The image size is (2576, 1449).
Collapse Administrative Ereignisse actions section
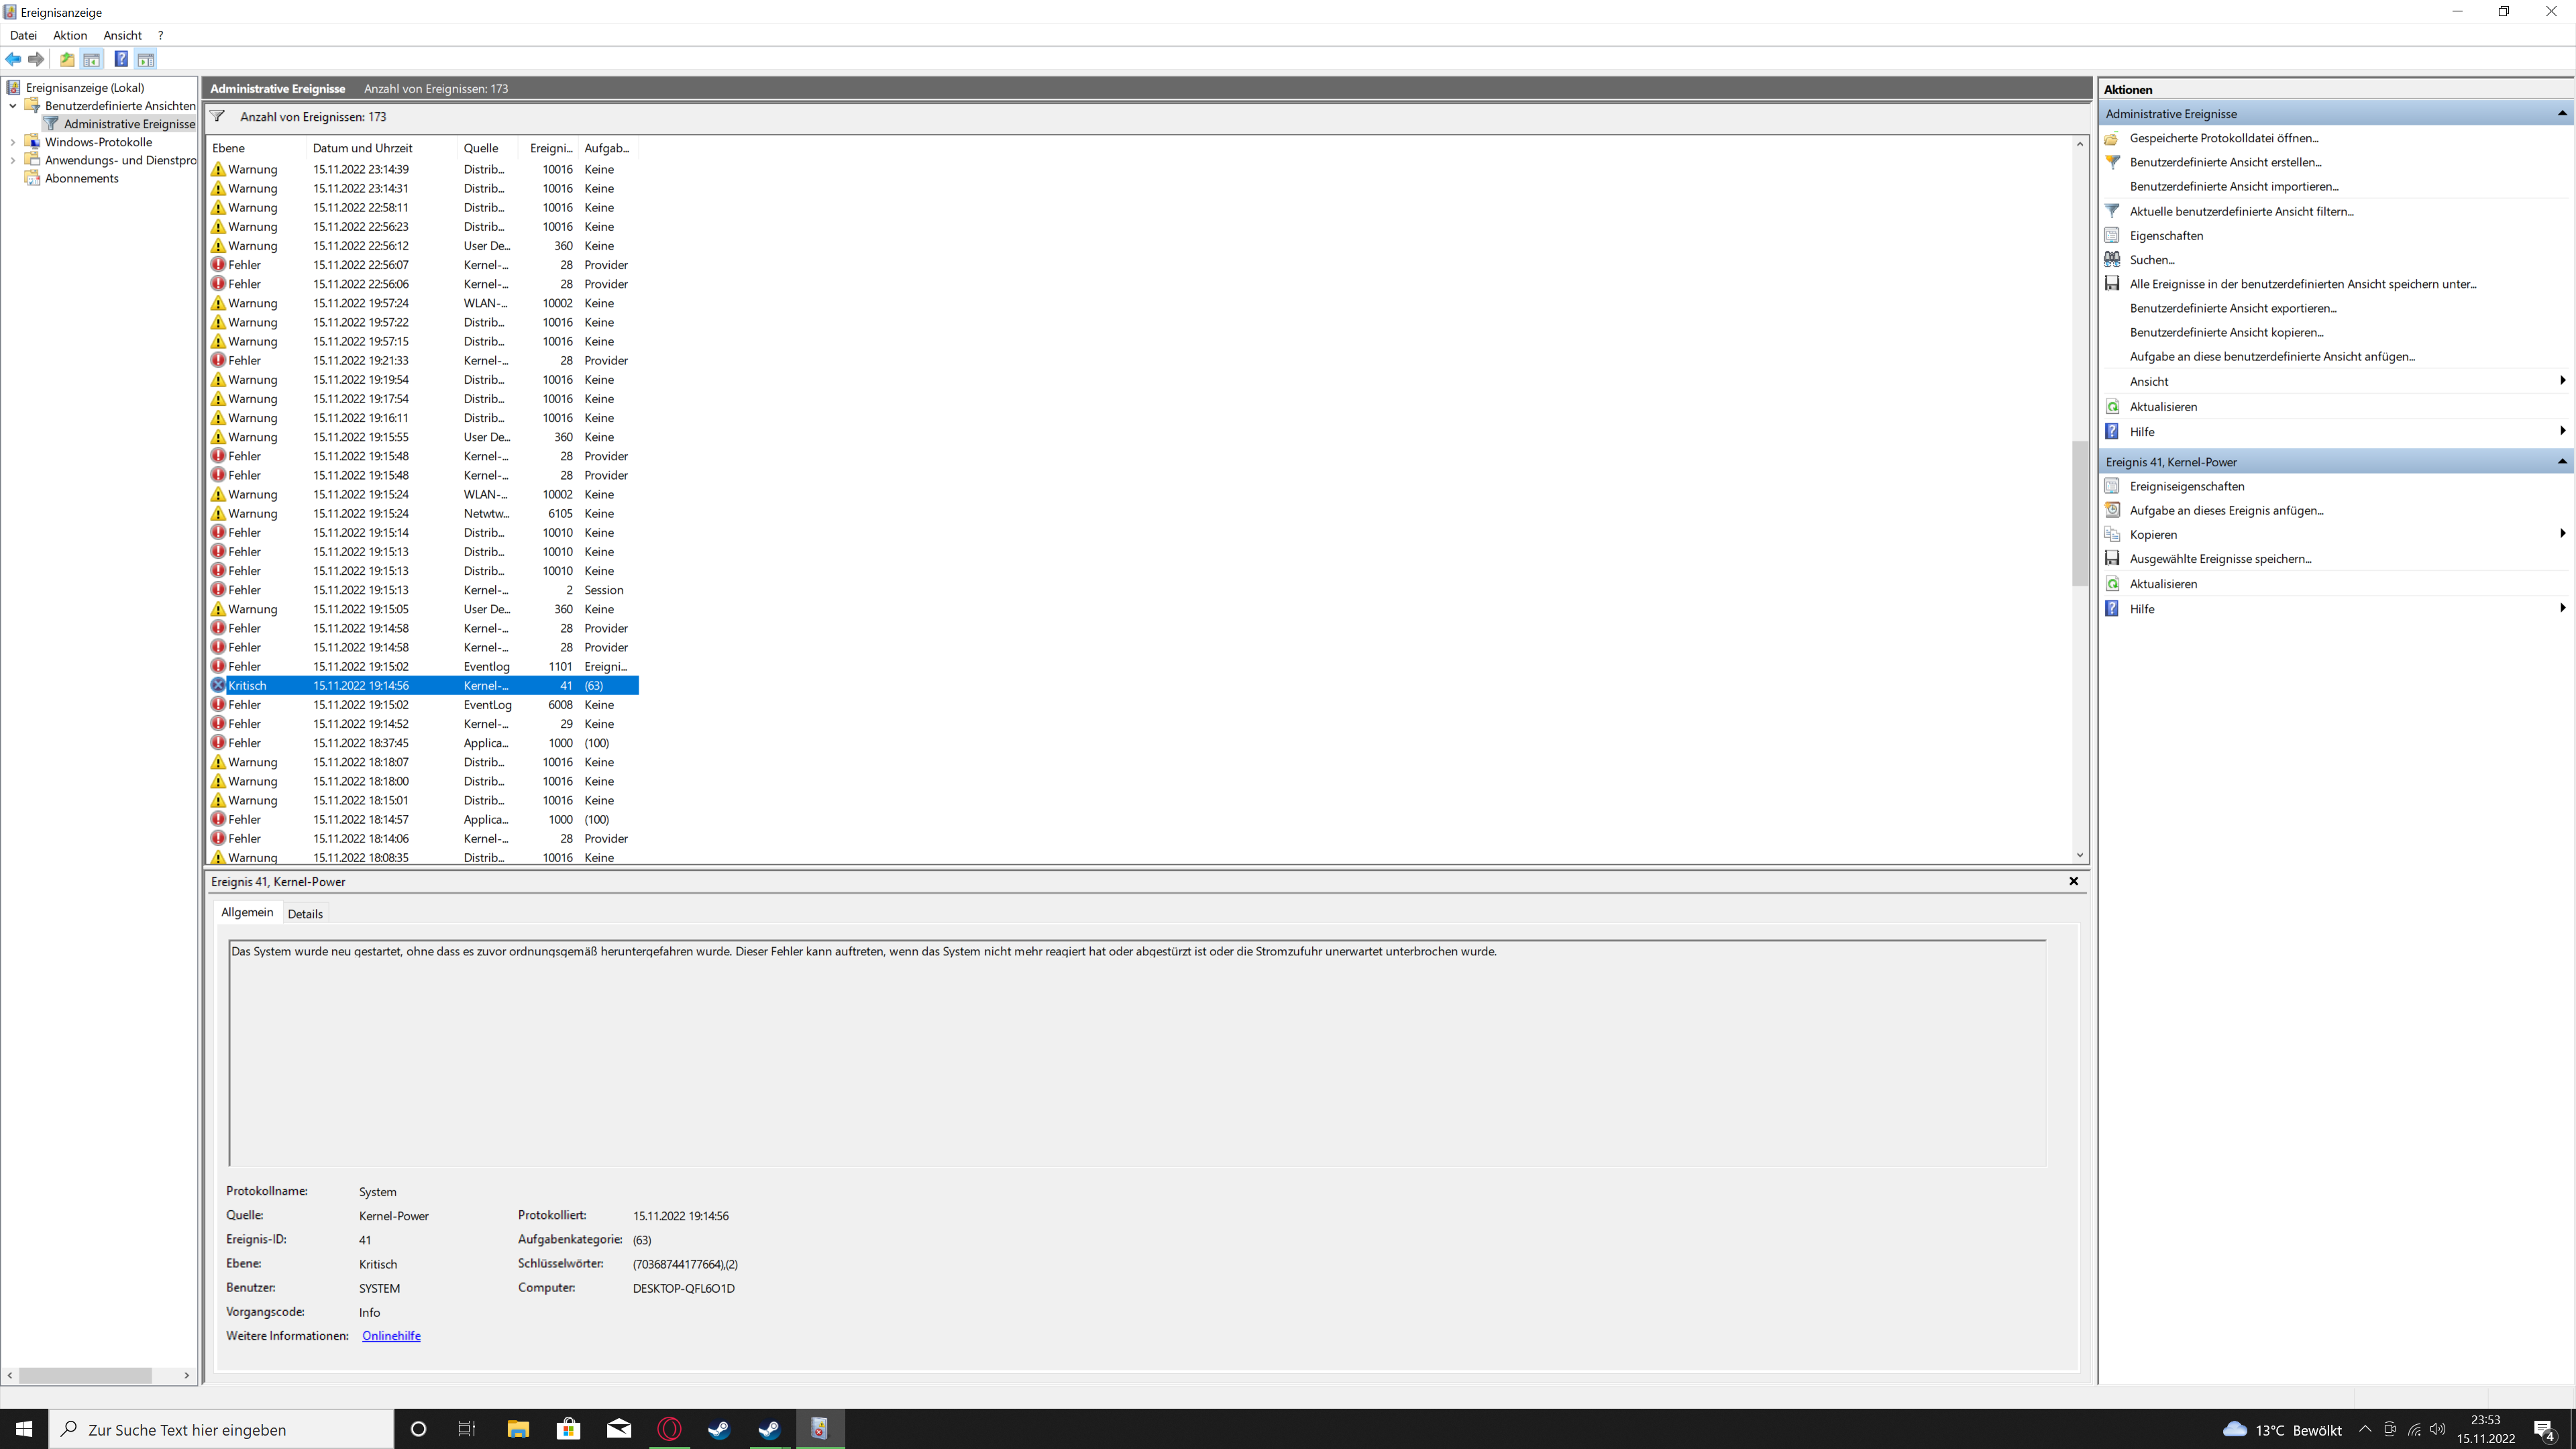tap(2562, 113)
